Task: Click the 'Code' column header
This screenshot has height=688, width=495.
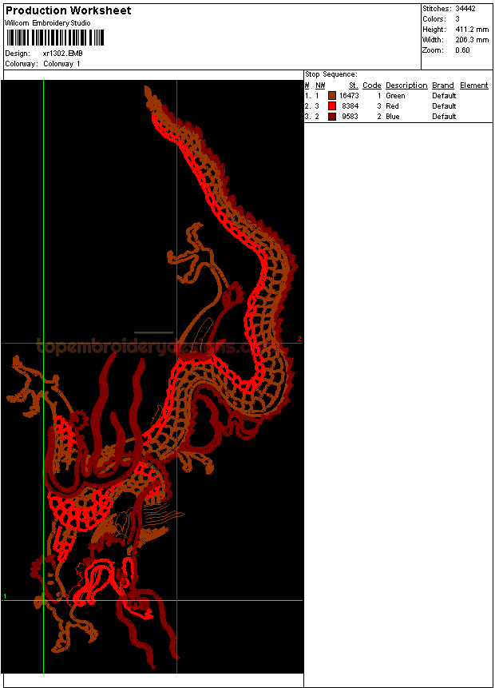Action: [372, 86]
